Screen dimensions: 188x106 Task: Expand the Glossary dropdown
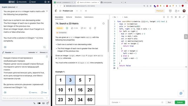[x=44, y=52]
